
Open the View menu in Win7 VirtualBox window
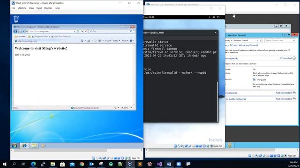click(31, 8)
